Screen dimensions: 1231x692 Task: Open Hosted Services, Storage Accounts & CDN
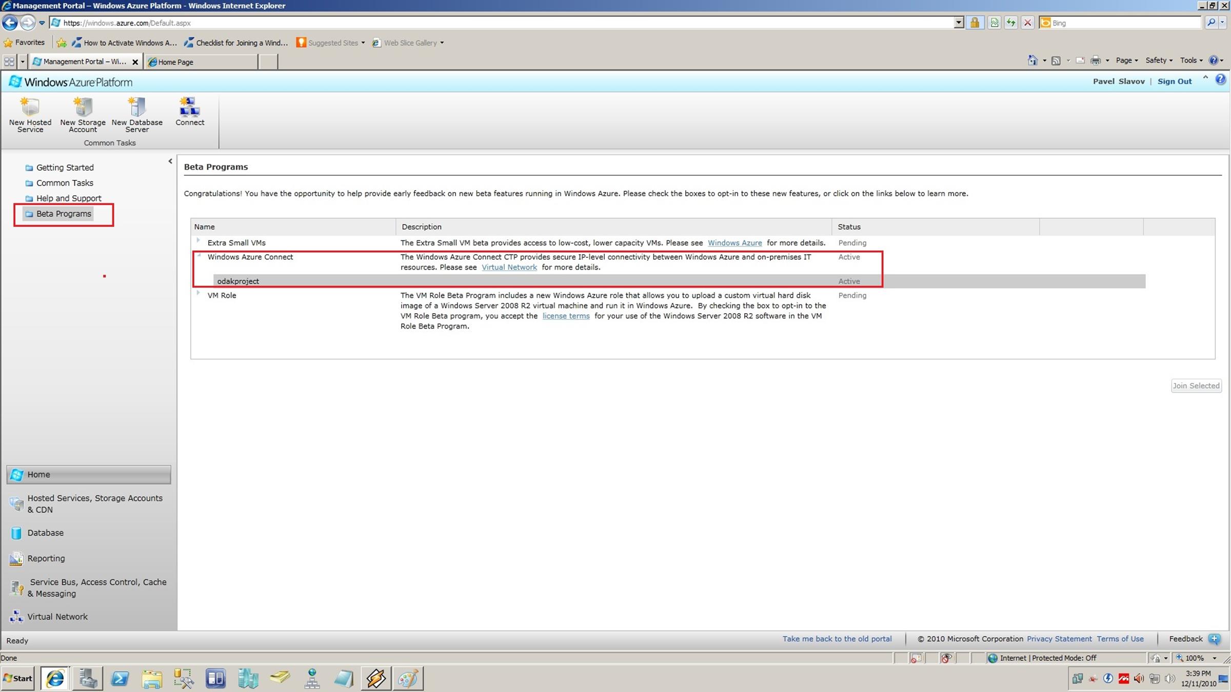pyautogui.click(x=94, y=503)
